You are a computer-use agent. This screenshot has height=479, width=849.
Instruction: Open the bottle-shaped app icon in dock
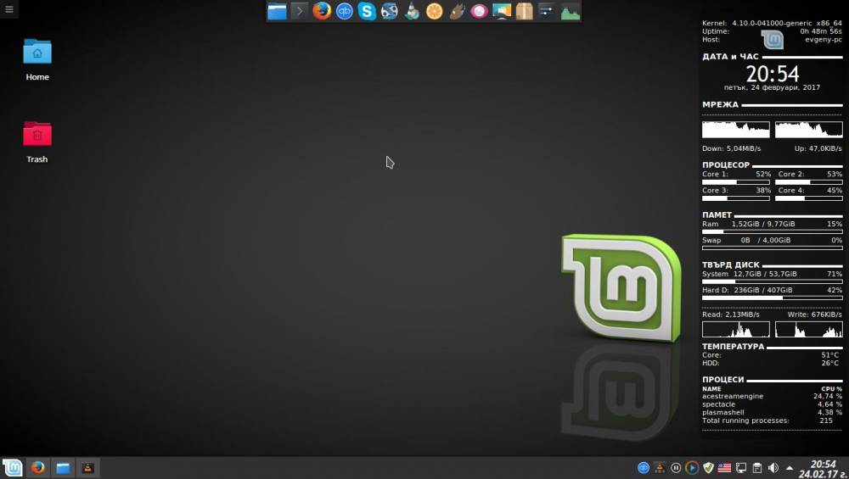(x=412, y=11)
